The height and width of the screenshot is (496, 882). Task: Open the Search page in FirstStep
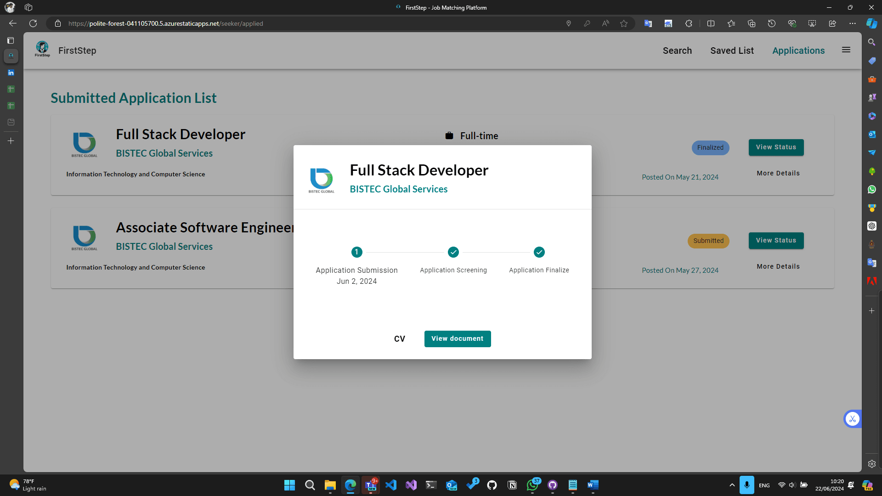coord(677,51)
